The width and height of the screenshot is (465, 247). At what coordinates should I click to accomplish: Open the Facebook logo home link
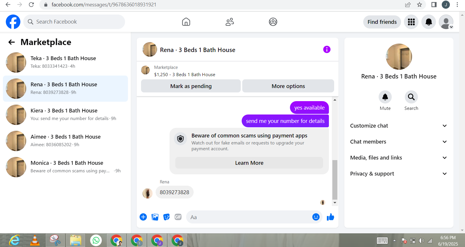pyautogui.click(x=13, y=22)
